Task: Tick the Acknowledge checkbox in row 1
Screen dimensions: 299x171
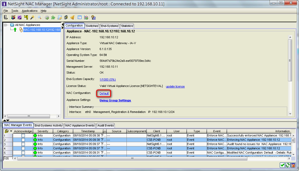Action: [x=23, y=135]
